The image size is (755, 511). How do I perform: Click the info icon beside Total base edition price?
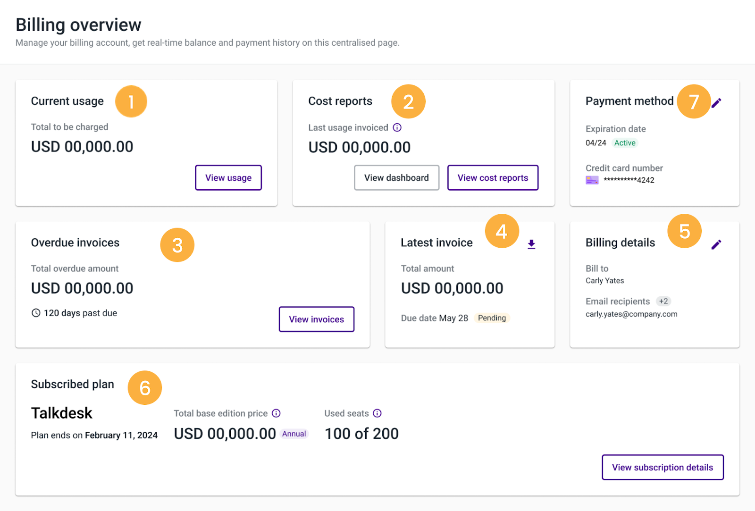pos(276,413)
